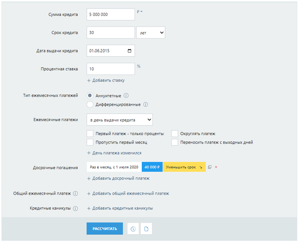
Task: Check the Округлять платеж option
Action: (175, 134)
